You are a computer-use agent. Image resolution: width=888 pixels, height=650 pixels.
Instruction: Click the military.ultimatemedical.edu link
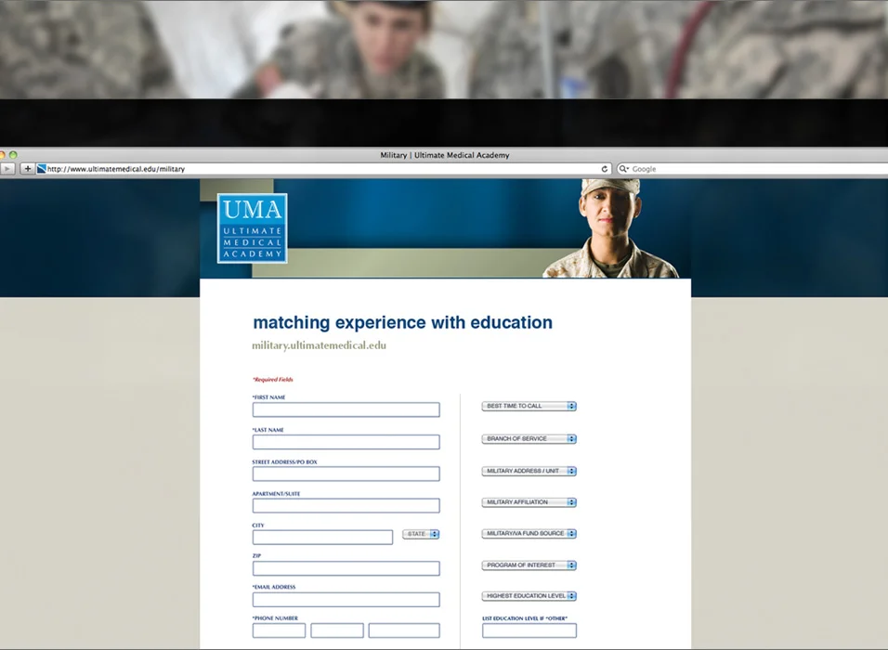pos(319,345)
